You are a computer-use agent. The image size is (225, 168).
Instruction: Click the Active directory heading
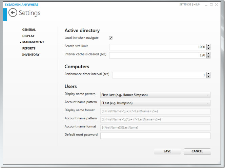[x=82, y=30]
